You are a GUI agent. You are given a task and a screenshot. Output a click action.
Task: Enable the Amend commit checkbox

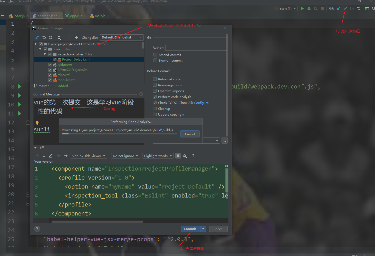[x=155, y=55]
